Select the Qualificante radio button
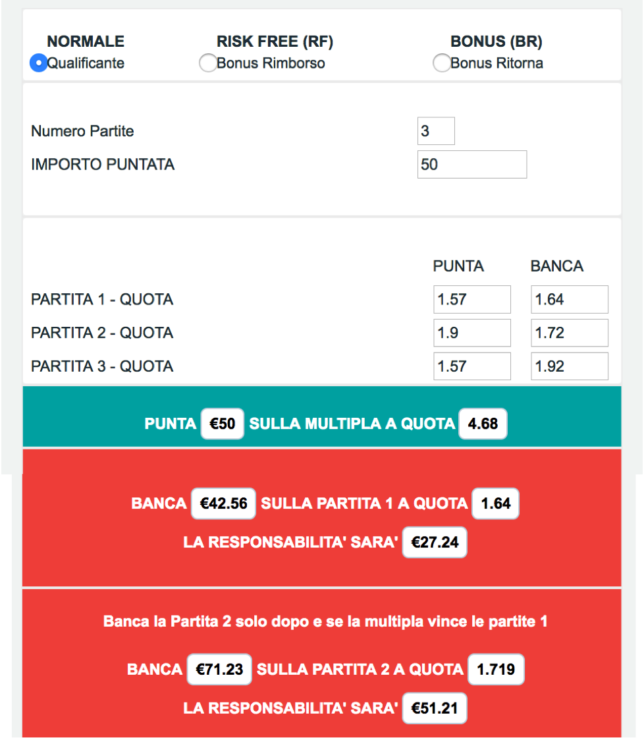Image resolution: width=644 pixels, height=738 pixels. point(39,63)
